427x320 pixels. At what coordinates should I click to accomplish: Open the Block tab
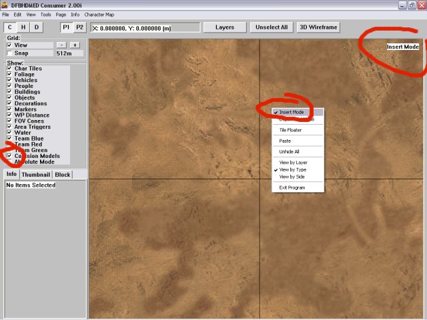[x=63, y=175]
